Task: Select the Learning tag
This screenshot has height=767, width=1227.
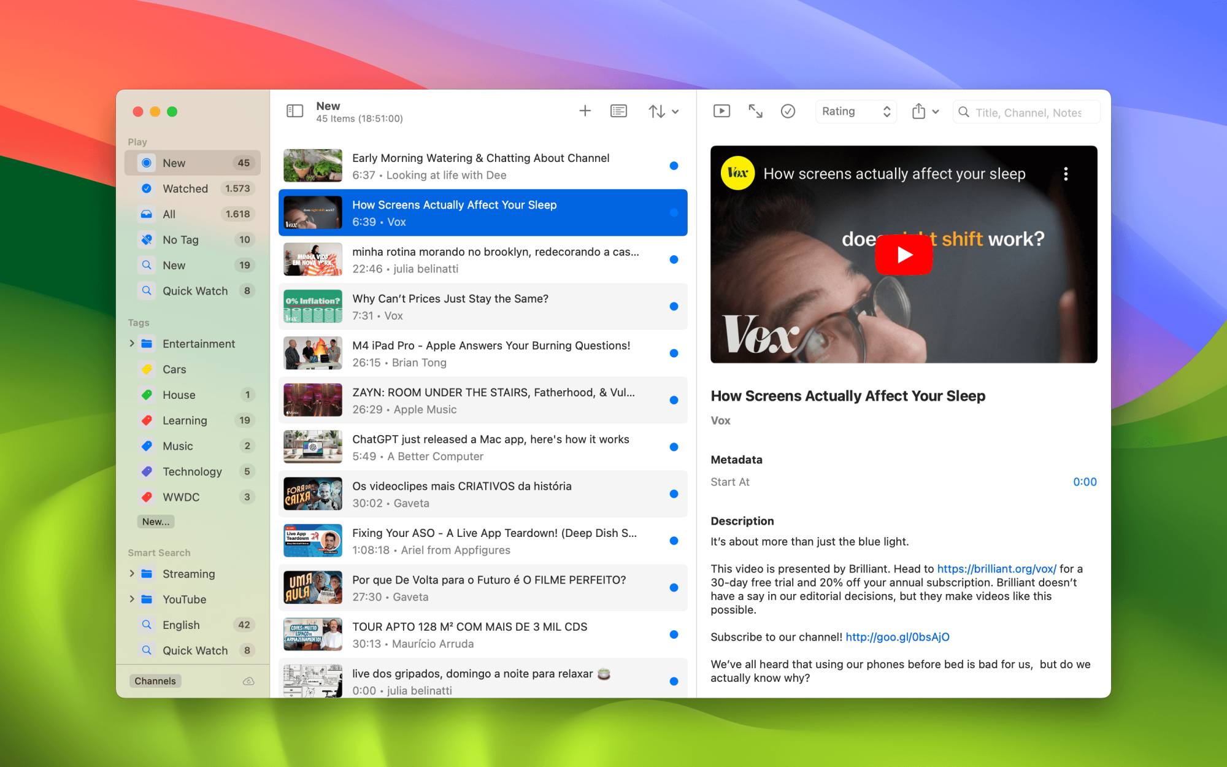Action: click(193, 420)
